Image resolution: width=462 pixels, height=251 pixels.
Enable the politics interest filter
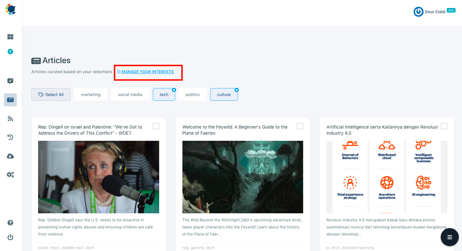192,94
